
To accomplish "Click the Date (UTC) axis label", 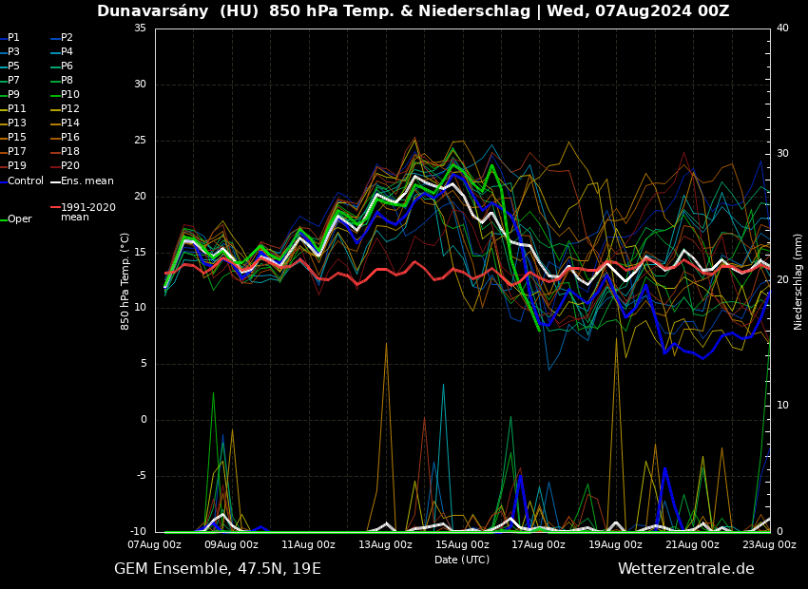I will click(x=462, y=560).
